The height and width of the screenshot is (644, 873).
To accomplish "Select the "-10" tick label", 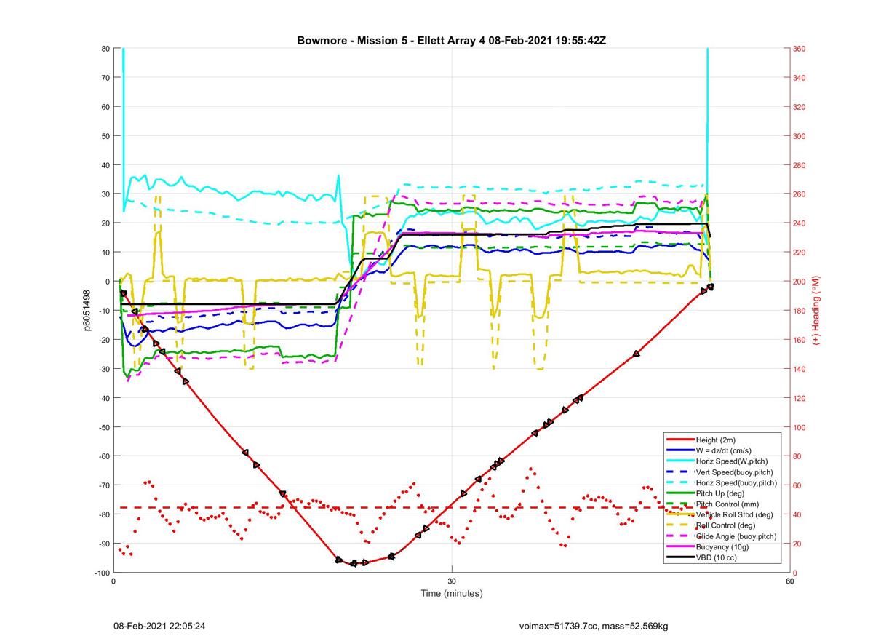I will [x=103, y=311].
